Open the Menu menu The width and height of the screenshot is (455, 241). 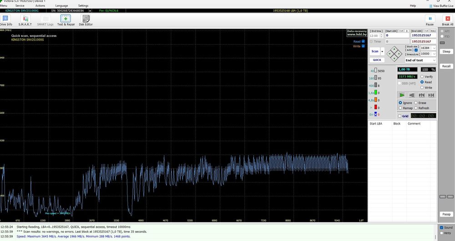(4, 5)
